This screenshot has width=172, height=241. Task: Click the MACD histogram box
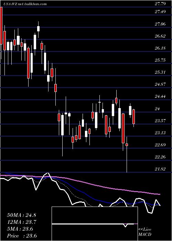point(95,224)
